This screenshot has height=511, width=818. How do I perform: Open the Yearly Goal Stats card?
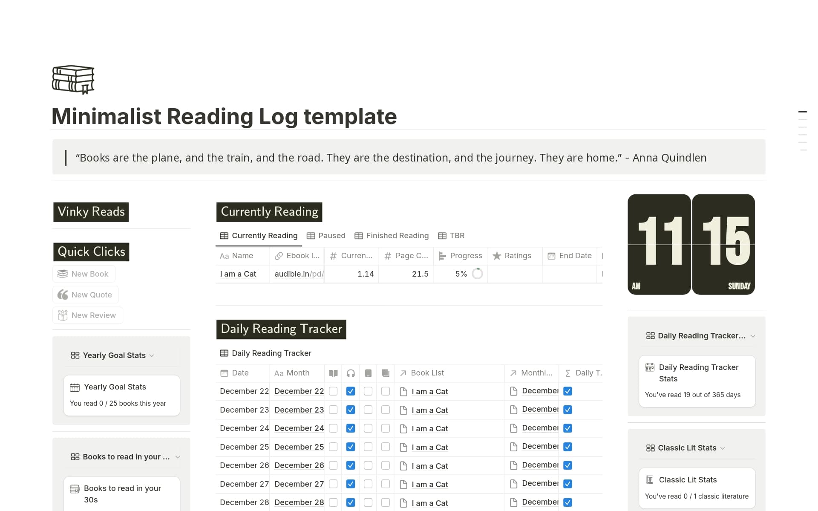pos(122,395)
